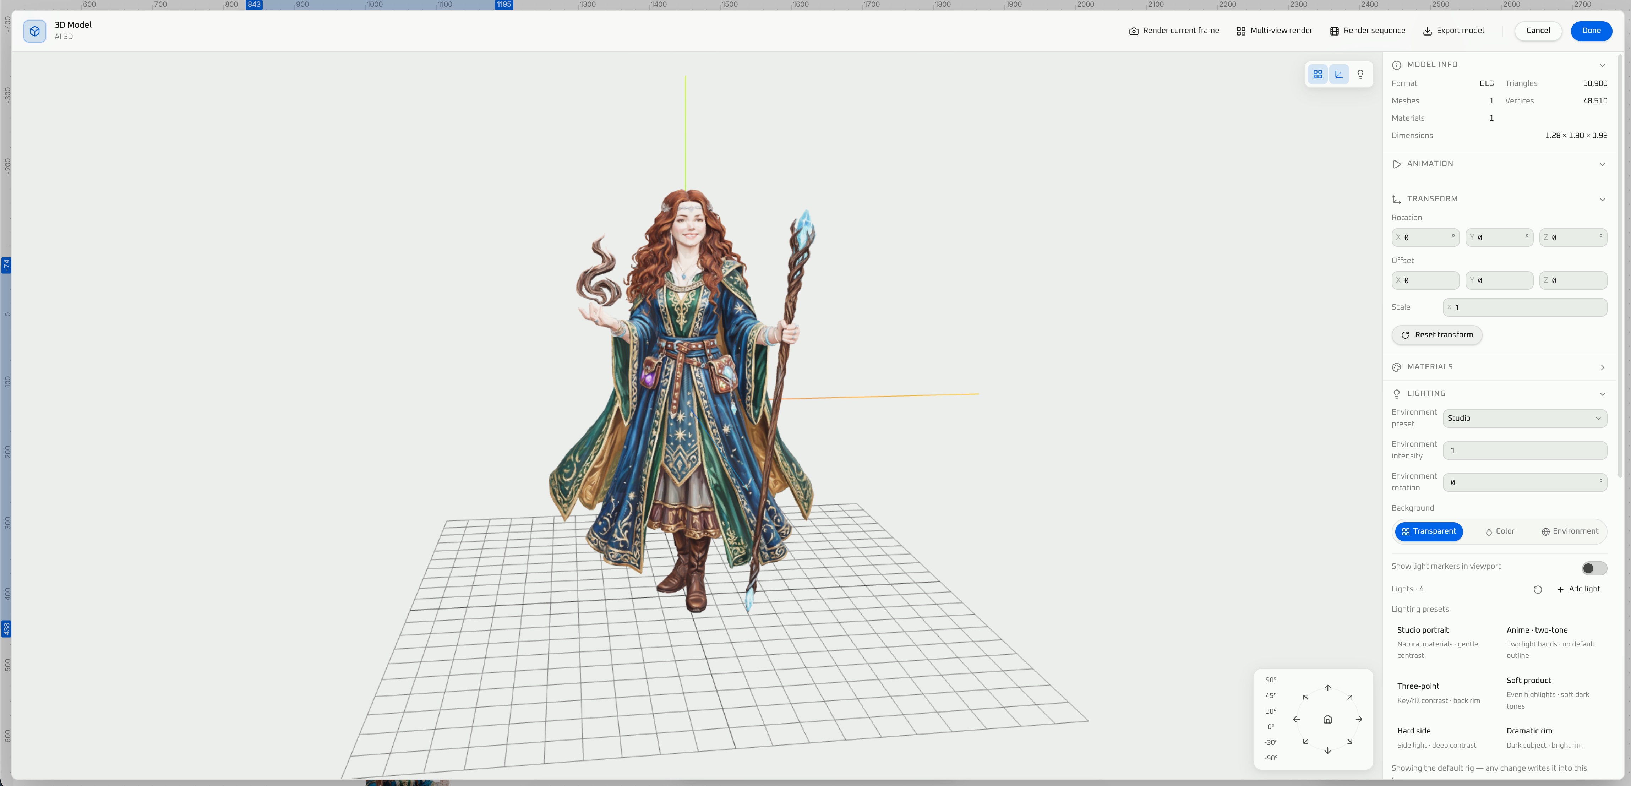Set camera elevation to -30°
This screenshot has height=786, width=1631.
click(x=1271, y=742)
